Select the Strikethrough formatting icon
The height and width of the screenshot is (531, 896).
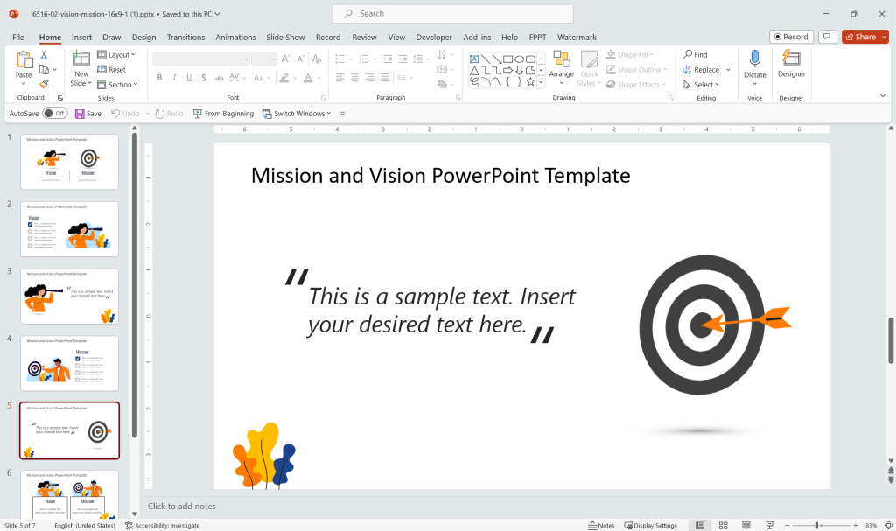(203, 78)
